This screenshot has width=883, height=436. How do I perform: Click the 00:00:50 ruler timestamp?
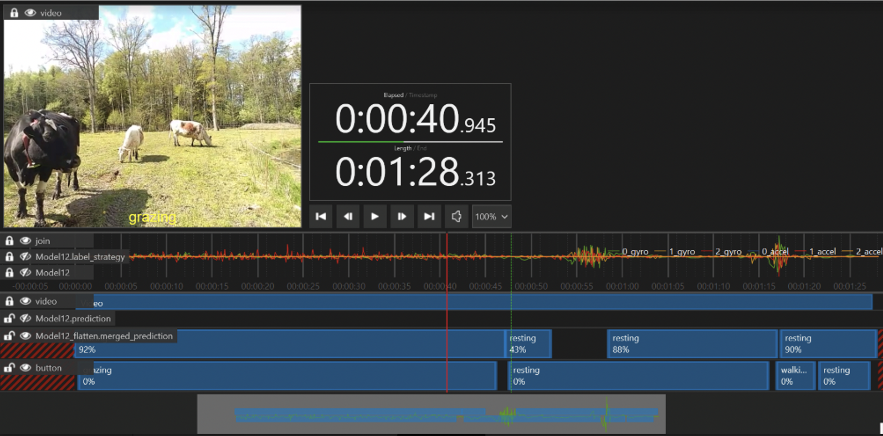[531, 286]
